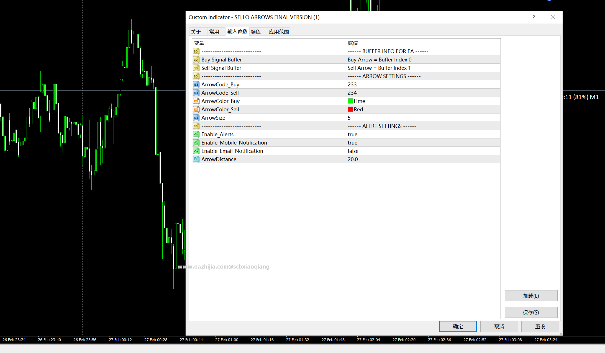Click the 确定 button
The width and height of the screenshot is (605, 353).
458,326
